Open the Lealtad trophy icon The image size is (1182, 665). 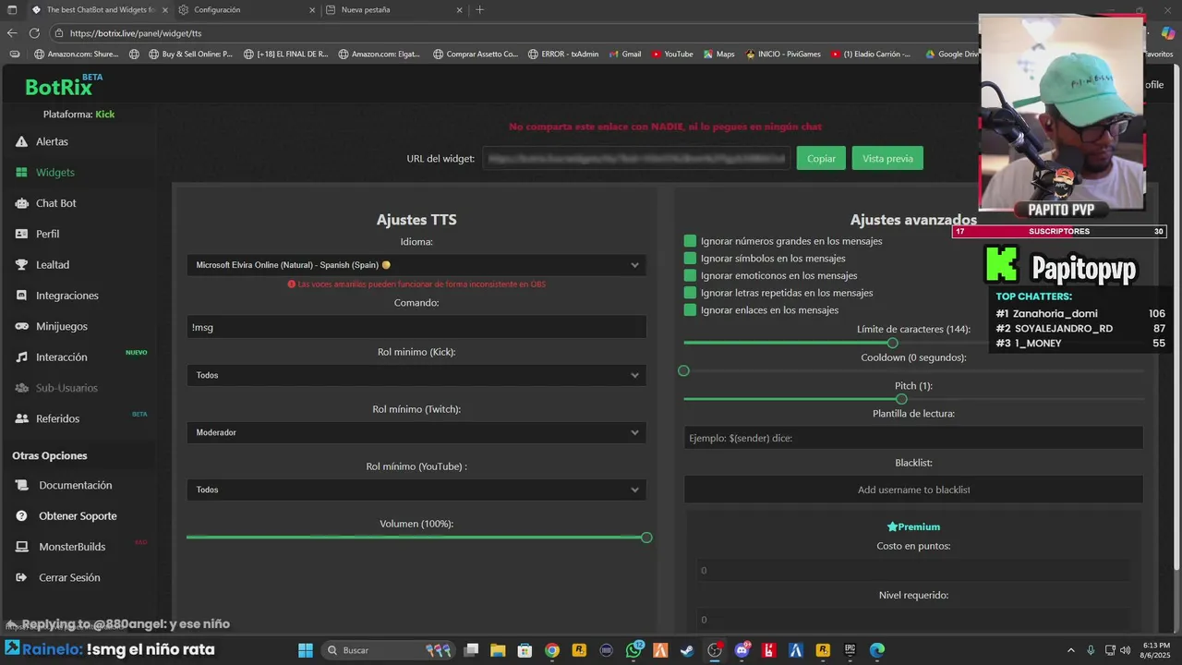(21, 265)
